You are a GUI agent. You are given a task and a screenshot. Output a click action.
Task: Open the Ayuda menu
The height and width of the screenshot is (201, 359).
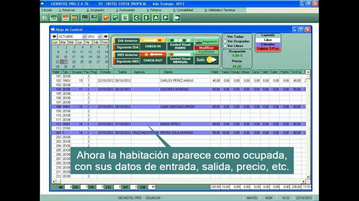coord(47,10)
